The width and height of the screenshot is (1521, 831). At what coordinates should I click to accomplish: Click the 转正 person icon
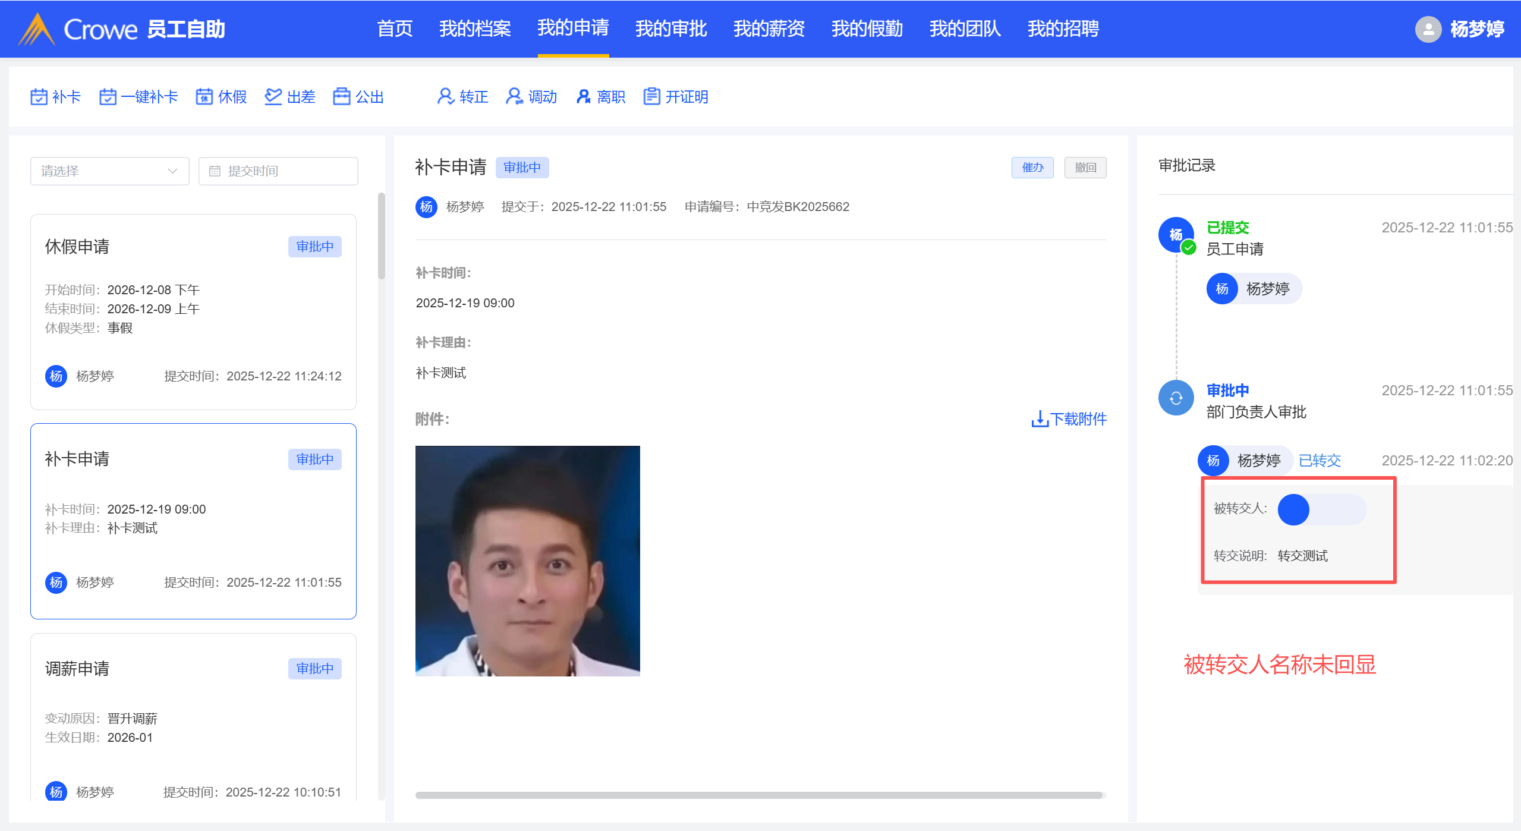[445, 96]
